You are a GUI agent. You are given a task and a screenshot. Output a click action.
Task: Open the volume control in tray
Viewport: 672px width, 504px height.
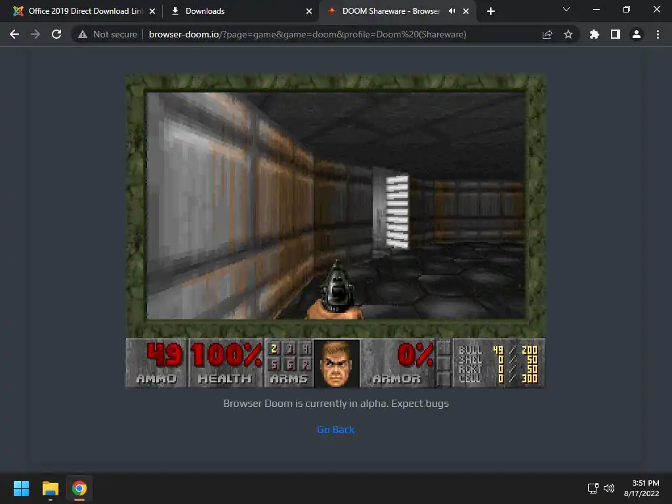[x=609, y=488]
